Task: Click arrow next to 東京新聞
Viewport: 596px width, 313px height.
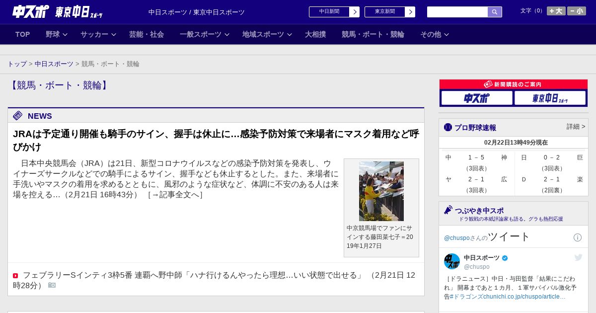Action: pyautogui.click(x=410, y=12)
